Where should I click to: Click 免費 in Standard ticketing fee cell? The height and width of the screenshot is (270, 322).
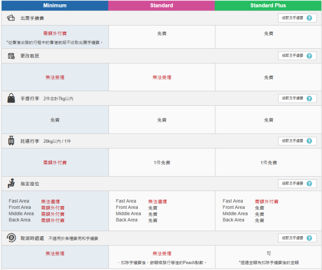tap(162, 33)
